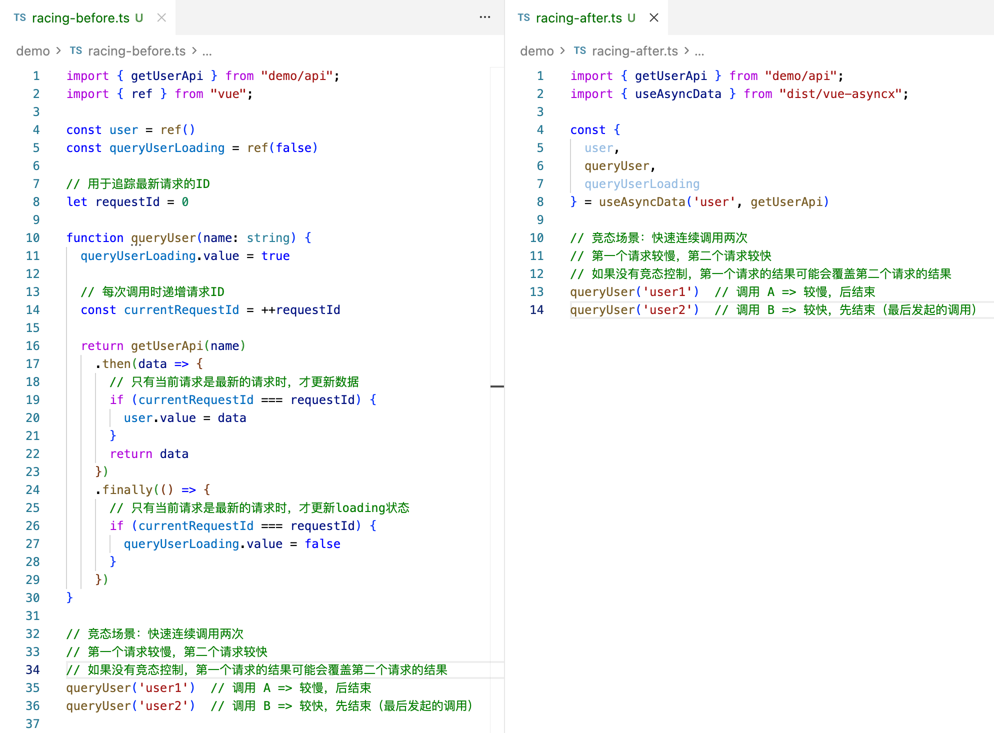Click the TS icon on racing-after.ts tab
994x733 pixels.
tap(523, 18)
